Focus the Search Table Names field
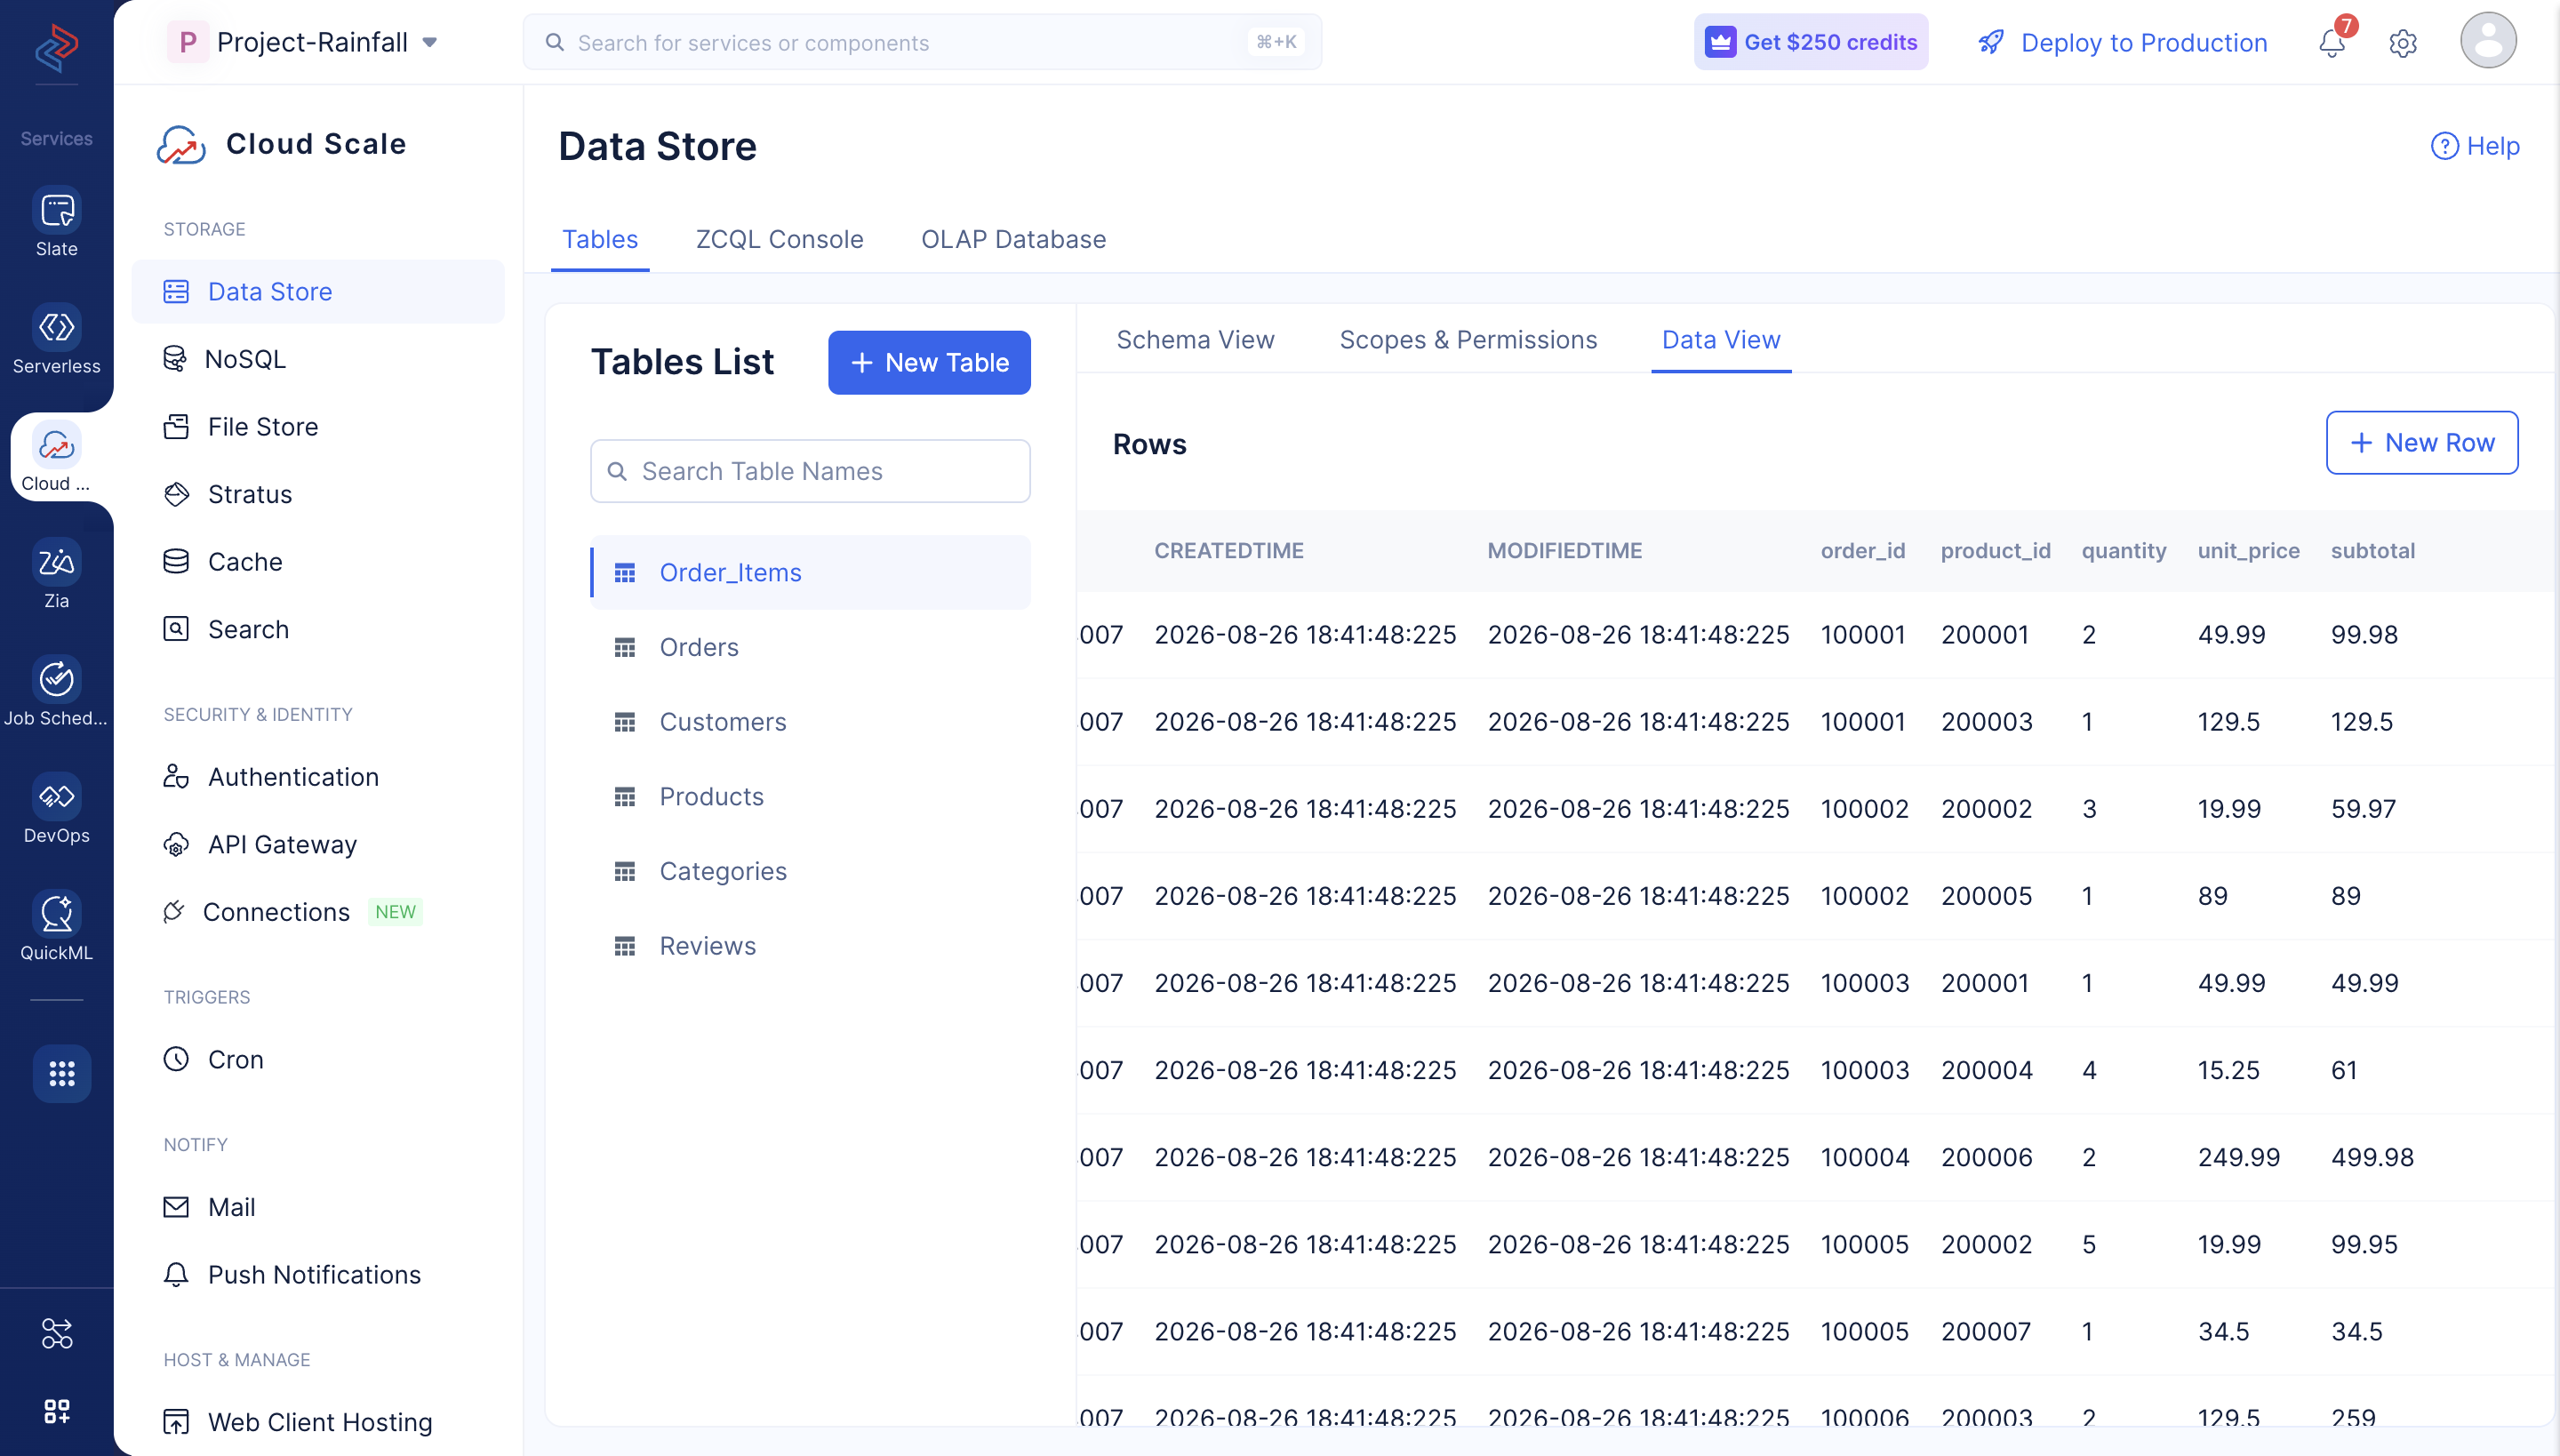2560x1456 pixels. [810, 471]
